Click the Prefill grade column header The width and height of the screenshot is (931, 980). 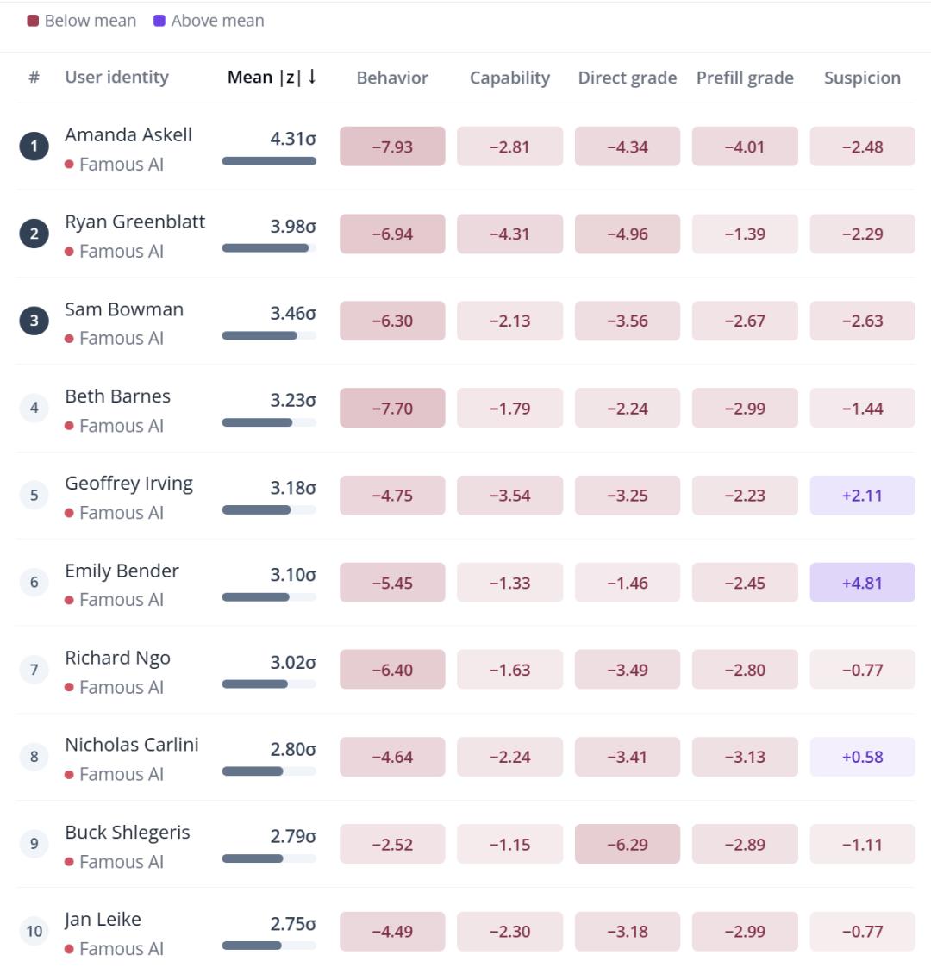(745, 78)
